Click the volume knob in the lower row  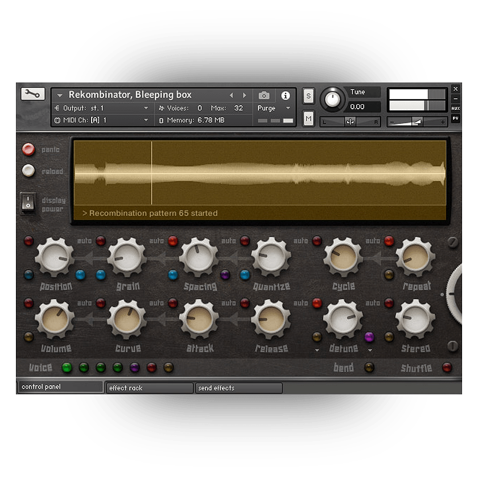55,319
